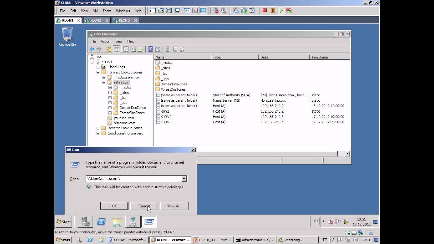
Task: Suspend the VM with the orange pause icon
Action: (x=273, y=11)
